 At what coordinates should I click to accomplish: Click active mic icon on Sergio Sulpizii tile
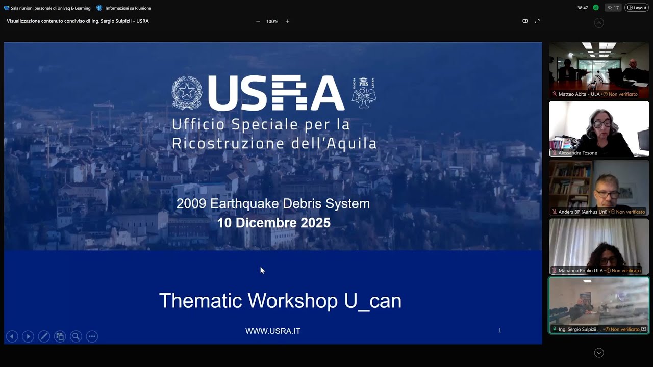(x=555, y=329)
